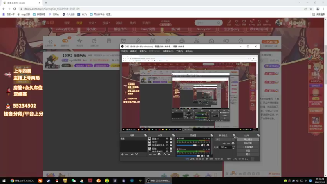Click the three-dots more icon in Douyu toolbar
The width and height of the screenshot is (327, 184).
(x=241, y=41)
